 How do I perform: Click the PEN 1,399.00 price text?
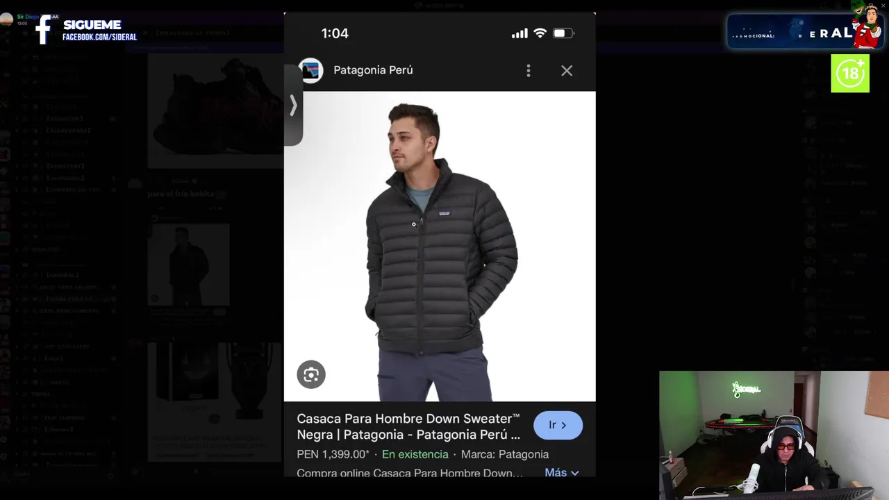333,454
